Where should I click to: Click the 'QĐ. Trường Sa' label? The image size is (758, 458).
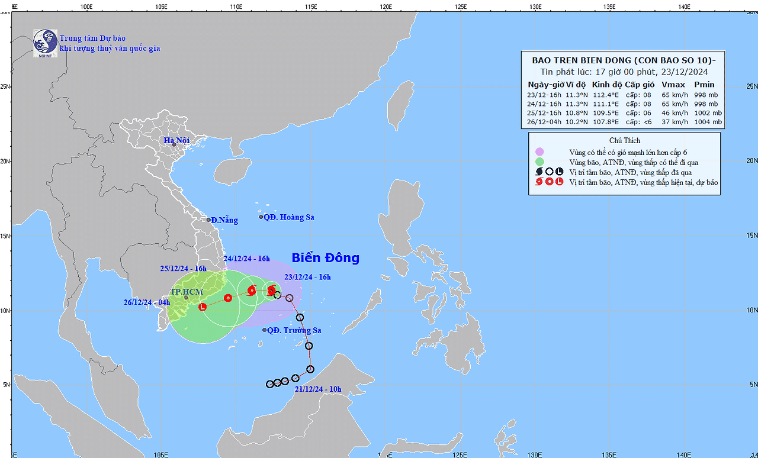coord(294,330)
